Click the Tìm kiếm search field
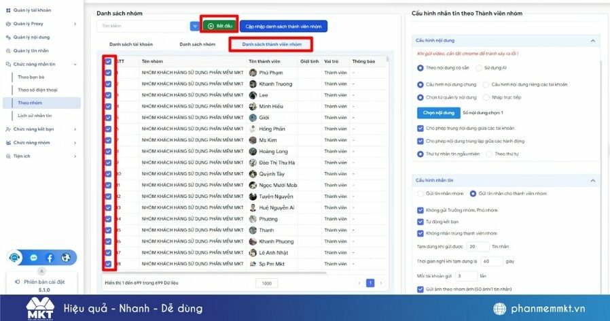Screen dimensions: 610x321 tap(142, 26)
